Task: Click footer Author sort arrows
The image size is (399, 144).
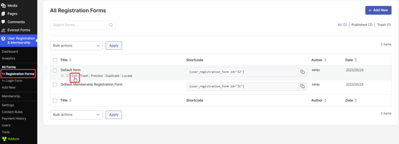Action: point(325,101)
